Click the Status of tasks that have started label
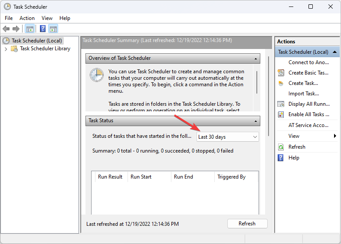341x244 pixels. tap(142, 136)
